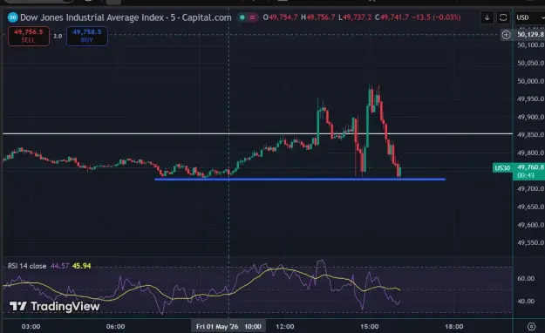The width and height of the screenshot is (545, 333).
Task: Click the 2.0 spread value
Action: 58,36
